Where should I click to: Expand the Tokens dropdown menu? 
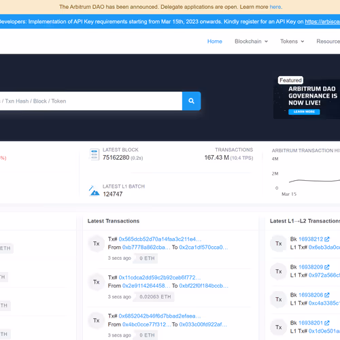(292, 41)
